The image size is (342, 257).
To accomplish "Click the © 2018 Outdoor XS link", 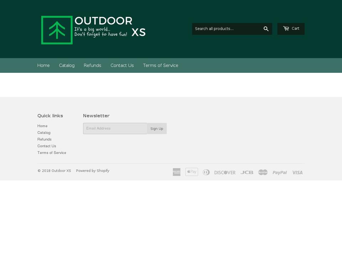I will click(54, 171).
